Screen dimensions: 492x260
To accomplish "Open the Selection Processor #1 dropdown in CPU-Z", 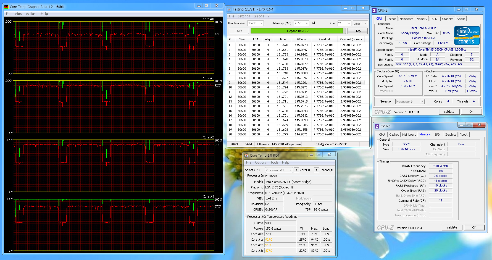I will pyautogui.click(x=422, y=102).
